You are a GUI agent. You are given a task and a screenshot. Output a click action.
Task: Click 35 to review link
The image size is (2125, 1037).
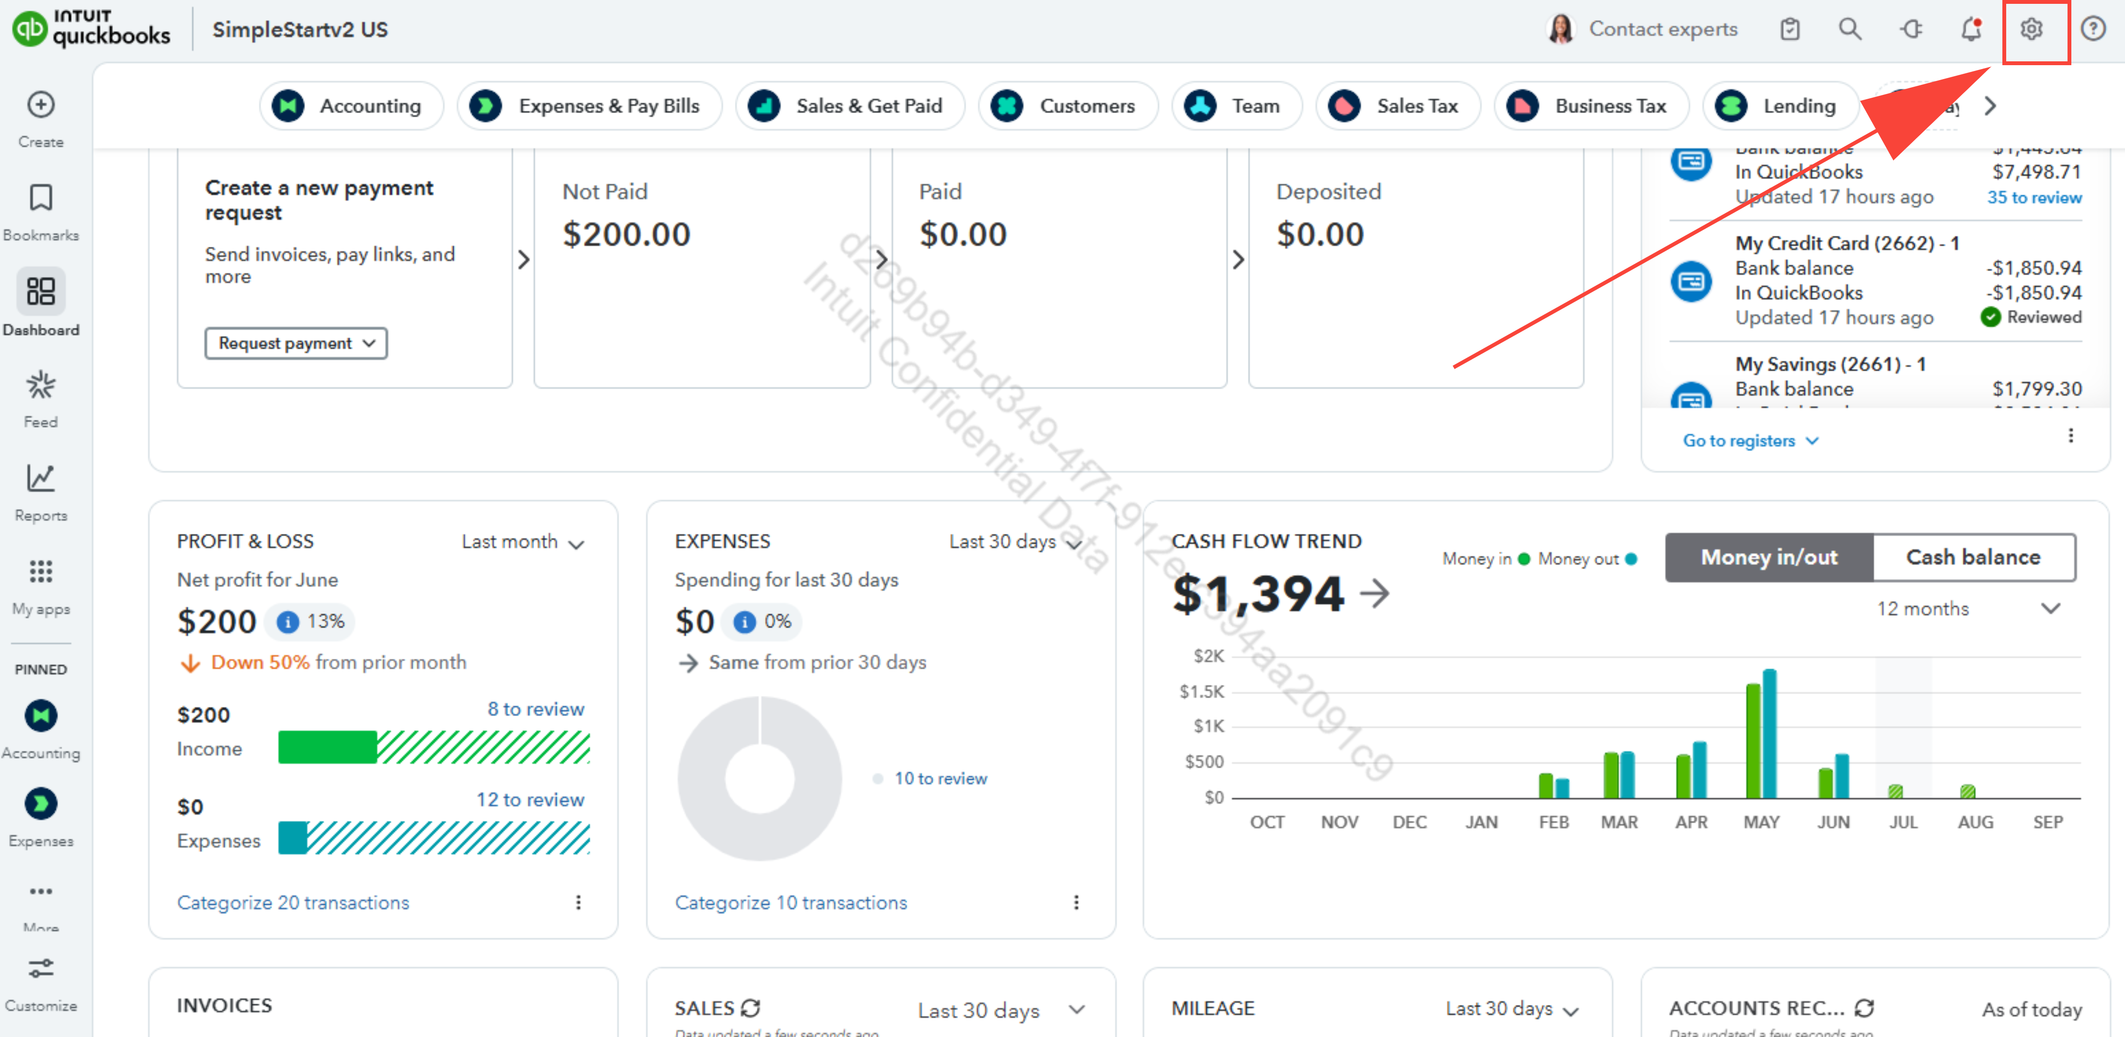point(2034,198)
